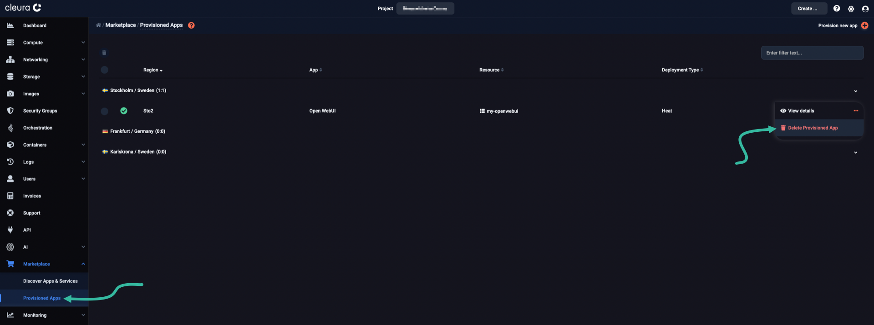Click the Support lifebuoy icon
This screenshot has height=325, width=874.
coord(10,213)
